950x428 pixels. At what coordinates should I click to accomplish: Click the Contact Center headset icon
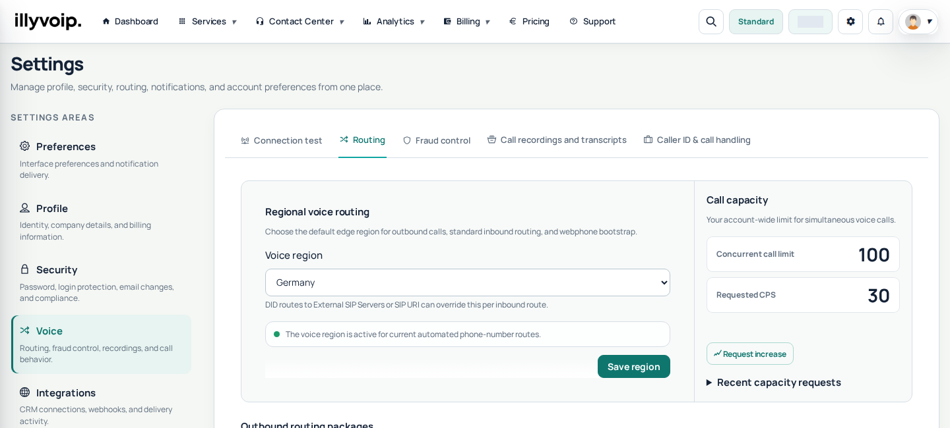(x=260, y=21)
